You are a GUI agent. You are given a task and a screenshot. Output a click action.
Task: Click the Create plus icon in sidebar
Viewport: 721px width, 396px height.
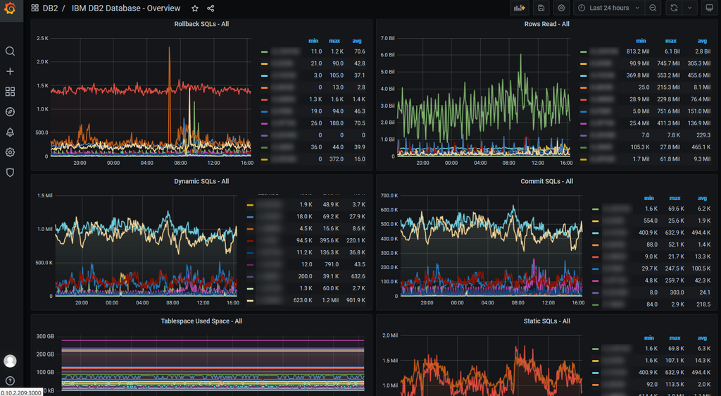coord(10,71)
